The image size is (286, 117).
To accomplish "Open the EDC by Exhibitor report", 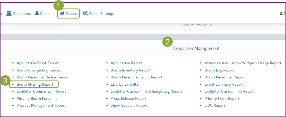I will [125, 84].
